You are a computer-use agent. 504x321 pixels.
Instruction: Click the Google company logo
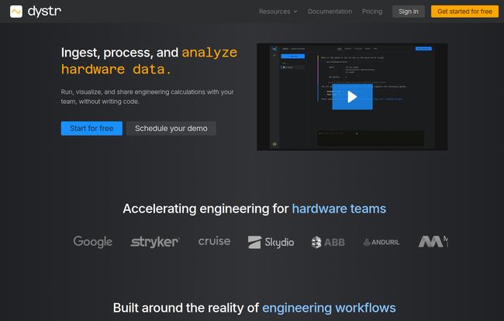92,242
